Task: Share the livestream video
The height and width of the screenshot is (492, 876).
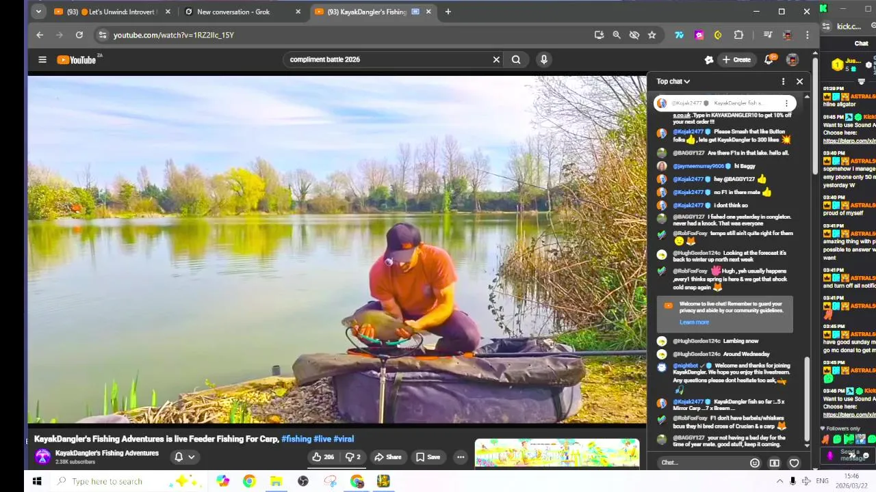Action: (x=388, y=457)
